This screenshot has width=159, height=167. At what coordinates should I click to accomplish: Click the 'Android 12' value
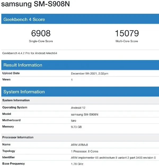click(78, 108)
